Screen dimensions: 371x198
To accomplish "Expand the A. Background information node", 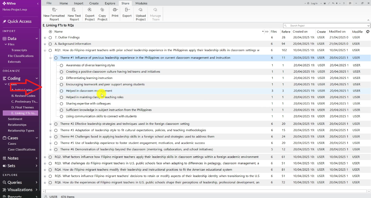I will coord(45,44).
